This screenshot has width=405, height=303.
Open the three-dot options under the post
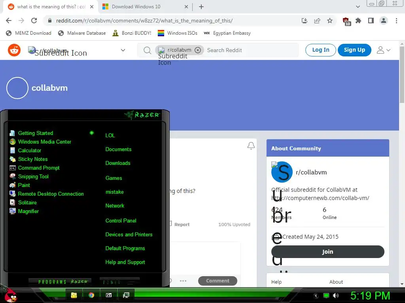pyautogui.click(x=183, y=281)
